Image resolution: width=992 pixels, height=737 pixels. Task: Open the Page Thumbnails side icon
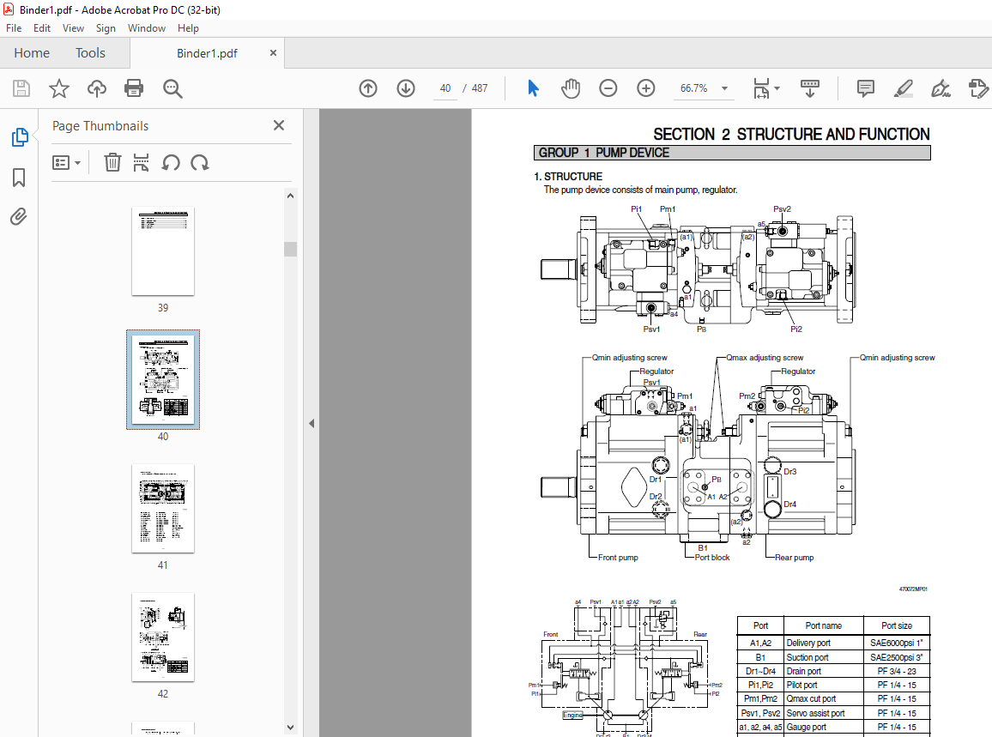20,137
